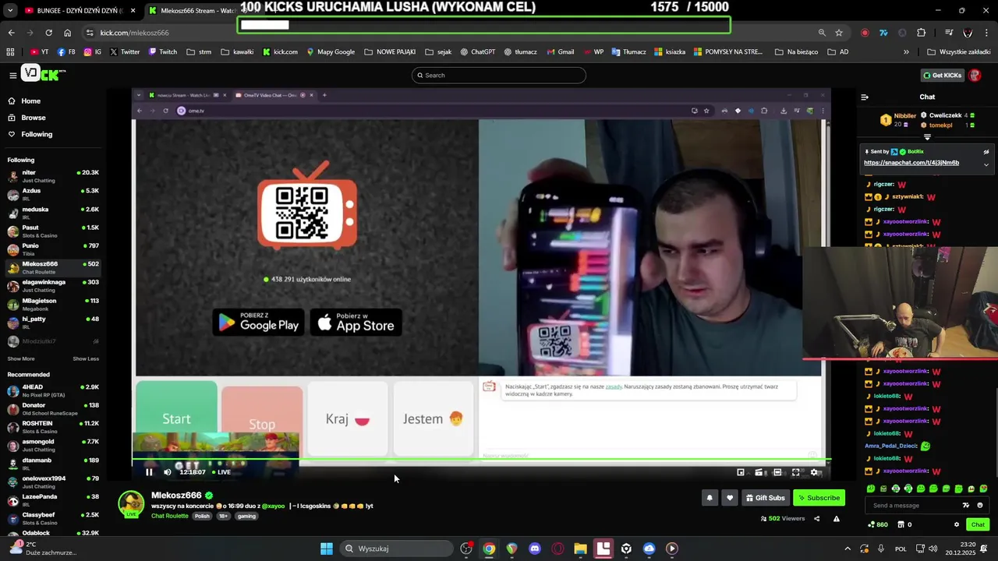
Task: Jump to LIVE in the player
Action: pyautogui.click(x=221, y=472)
